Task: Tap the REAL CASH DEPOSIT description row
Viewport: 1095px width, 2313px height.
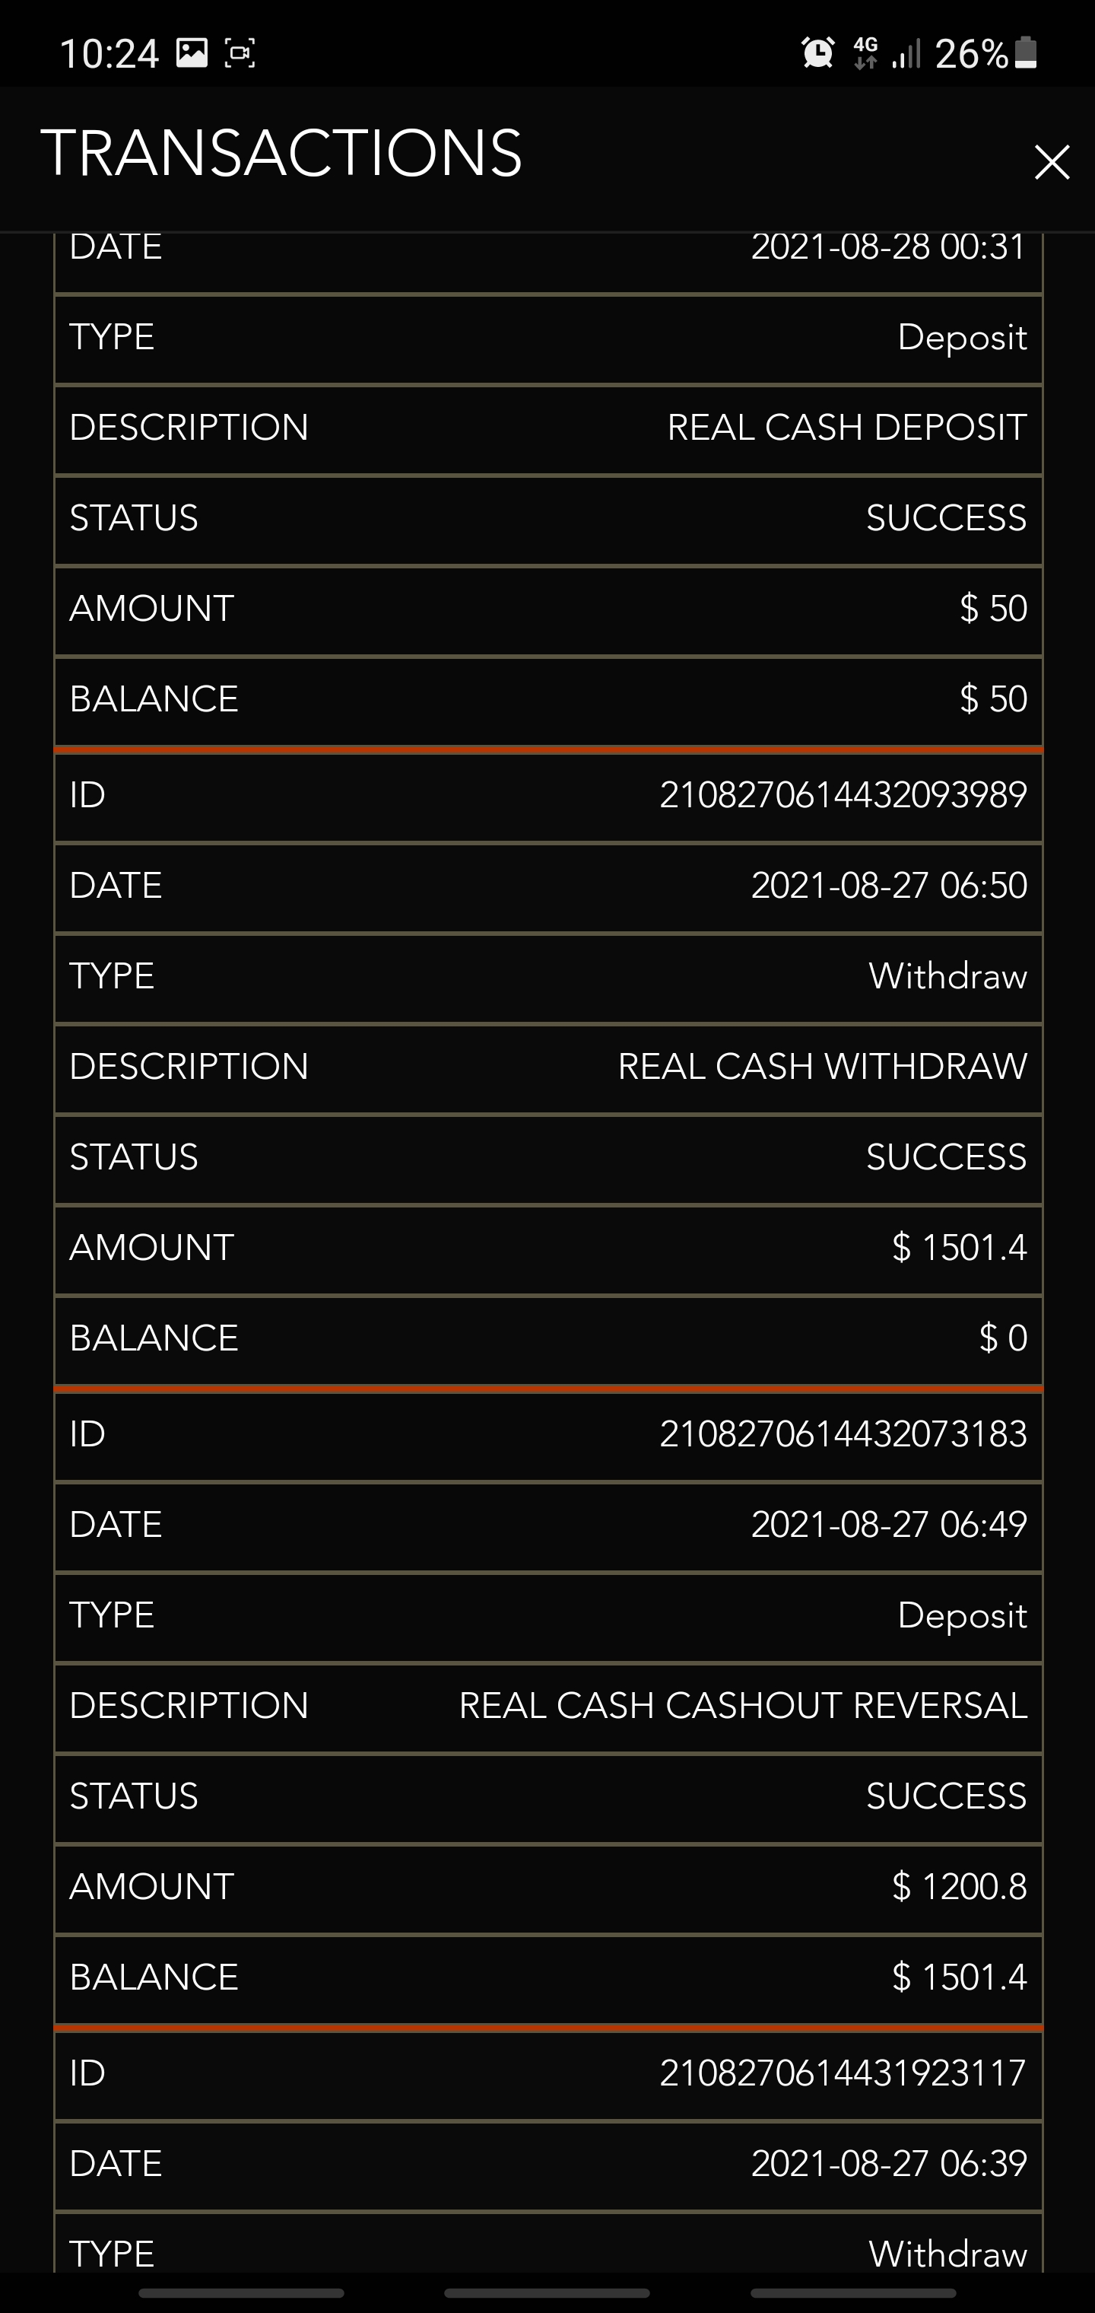Action: (846, 428)
